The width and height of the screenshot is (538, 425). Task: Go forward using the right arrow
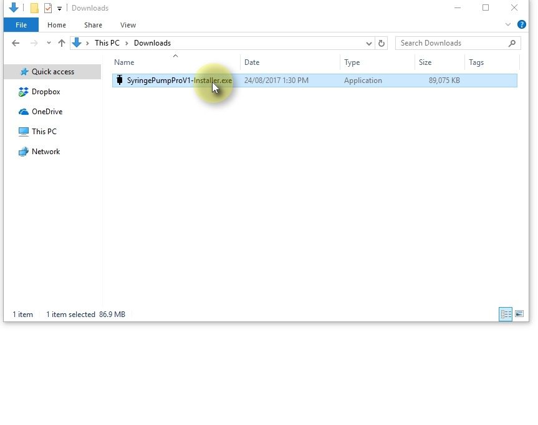point(34,43)
